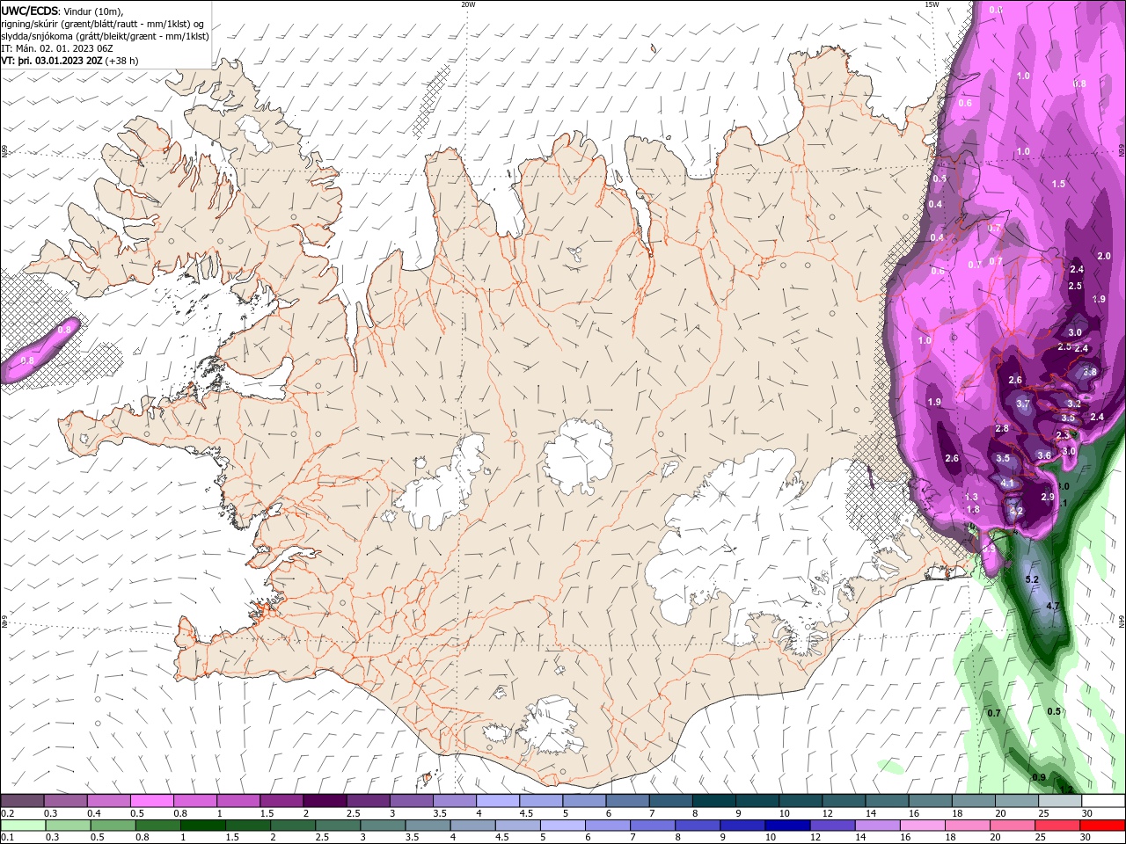
Task: Click the 2.8 snowfall value
Action: (x=1002, y=428)
